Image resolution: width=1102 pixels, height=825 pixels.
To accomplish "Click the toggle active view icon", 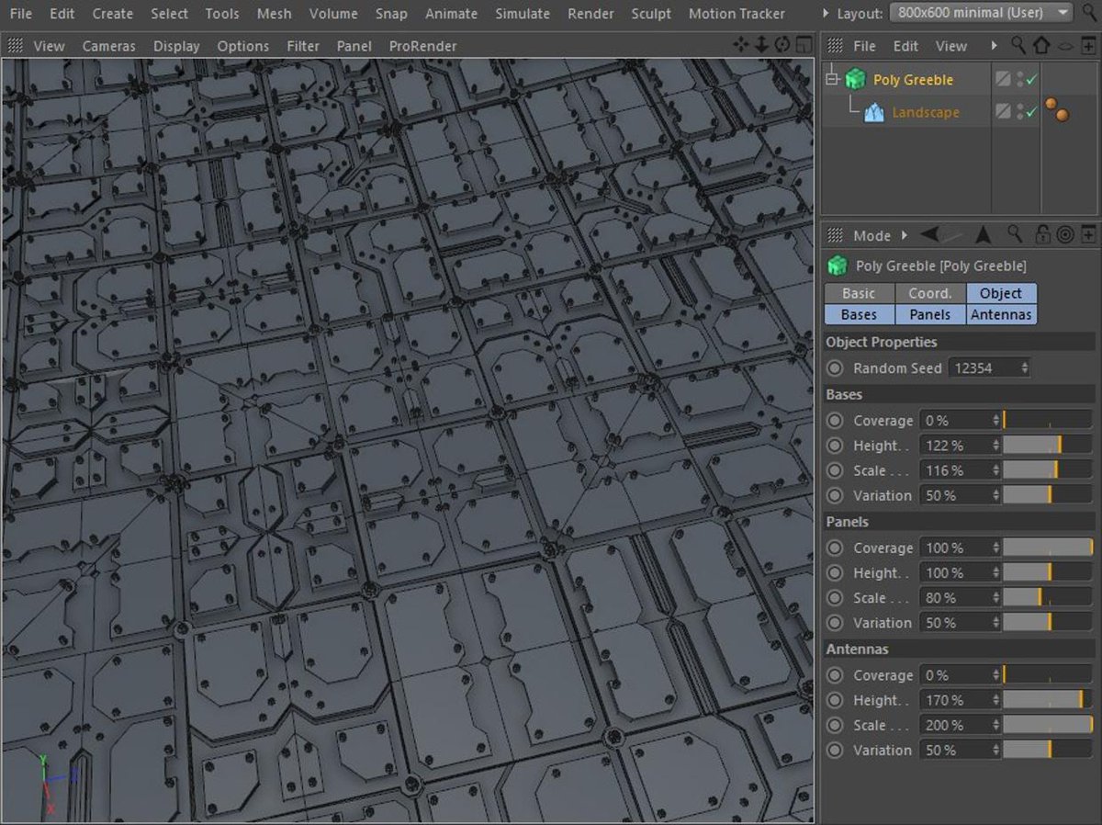I will click(x=804, y=45).
